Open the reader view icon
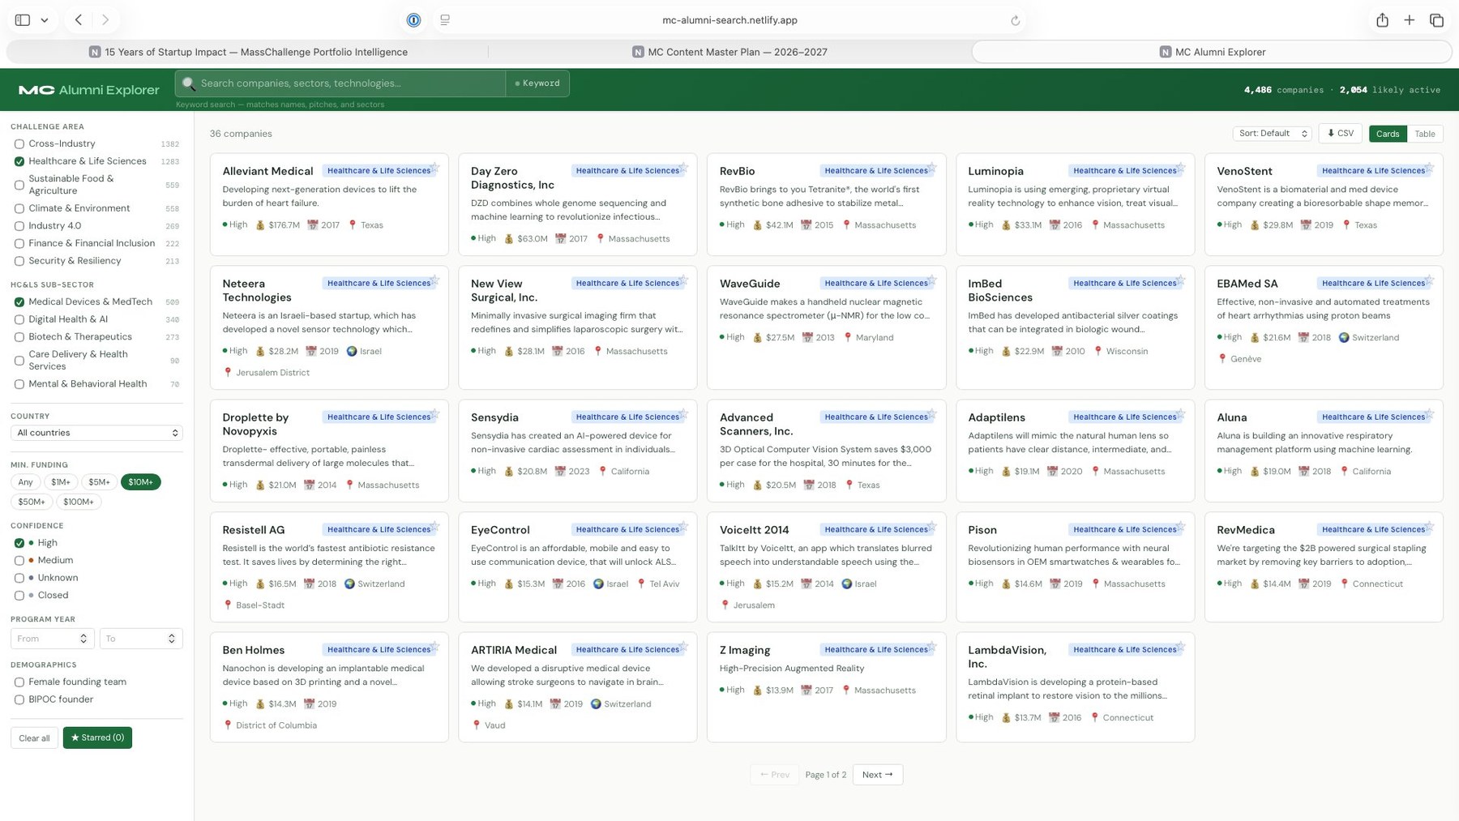1459x821 pixels. [x=445, y=20]
